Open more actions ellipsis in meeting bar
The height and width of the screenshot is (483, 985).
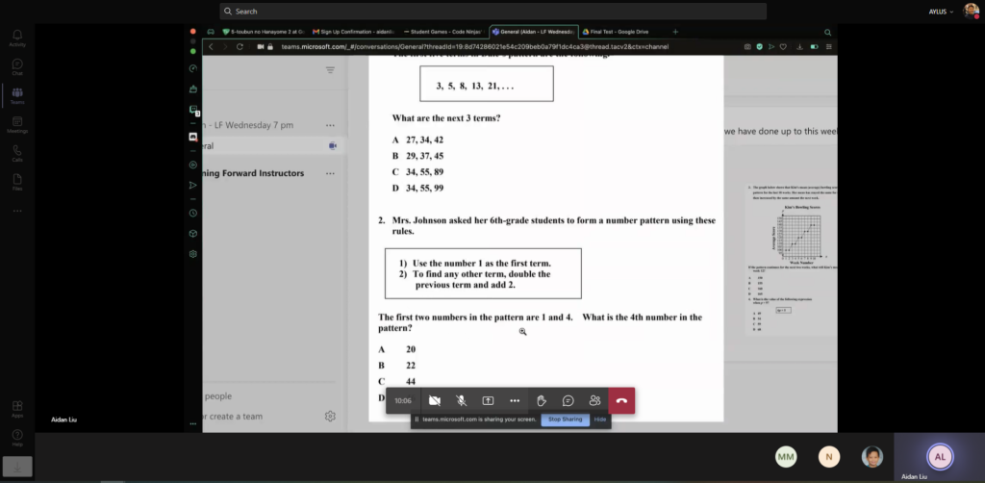click(x=515, y=400)
